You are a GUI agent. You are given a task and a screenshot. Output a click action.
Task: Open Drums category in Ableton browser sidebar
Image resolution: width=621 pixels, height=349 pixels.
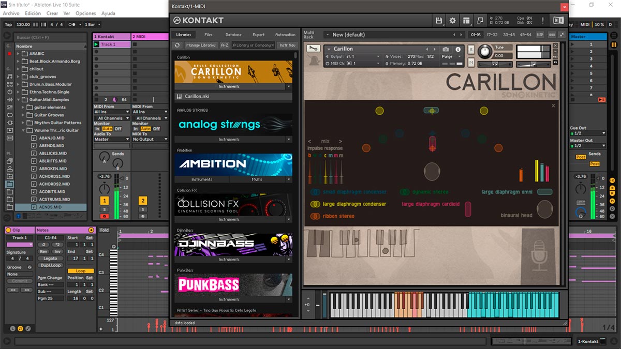click(10, 84)
